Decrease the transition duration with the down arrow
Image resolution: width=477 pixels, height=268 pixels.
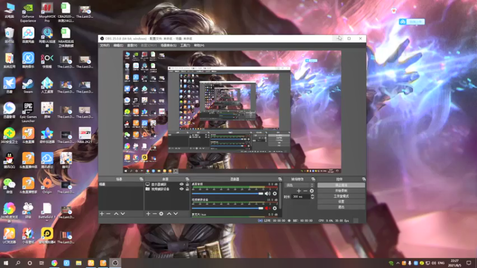(312, 198)
